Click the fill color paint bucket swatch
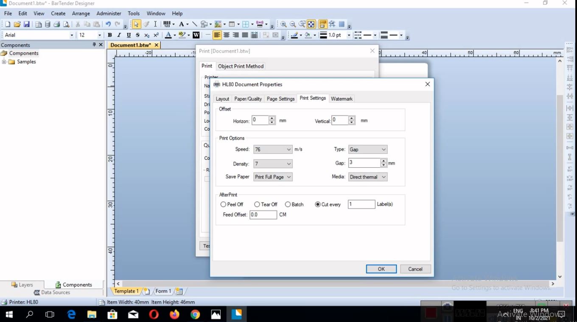Viewport: 577px width, 322px height. point(308,35)
